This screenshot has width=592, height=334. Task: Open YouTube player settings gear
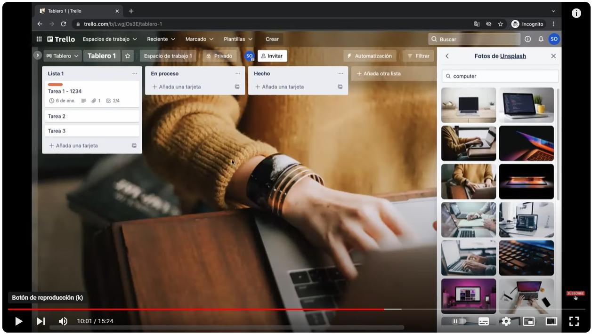coord(506,321)
